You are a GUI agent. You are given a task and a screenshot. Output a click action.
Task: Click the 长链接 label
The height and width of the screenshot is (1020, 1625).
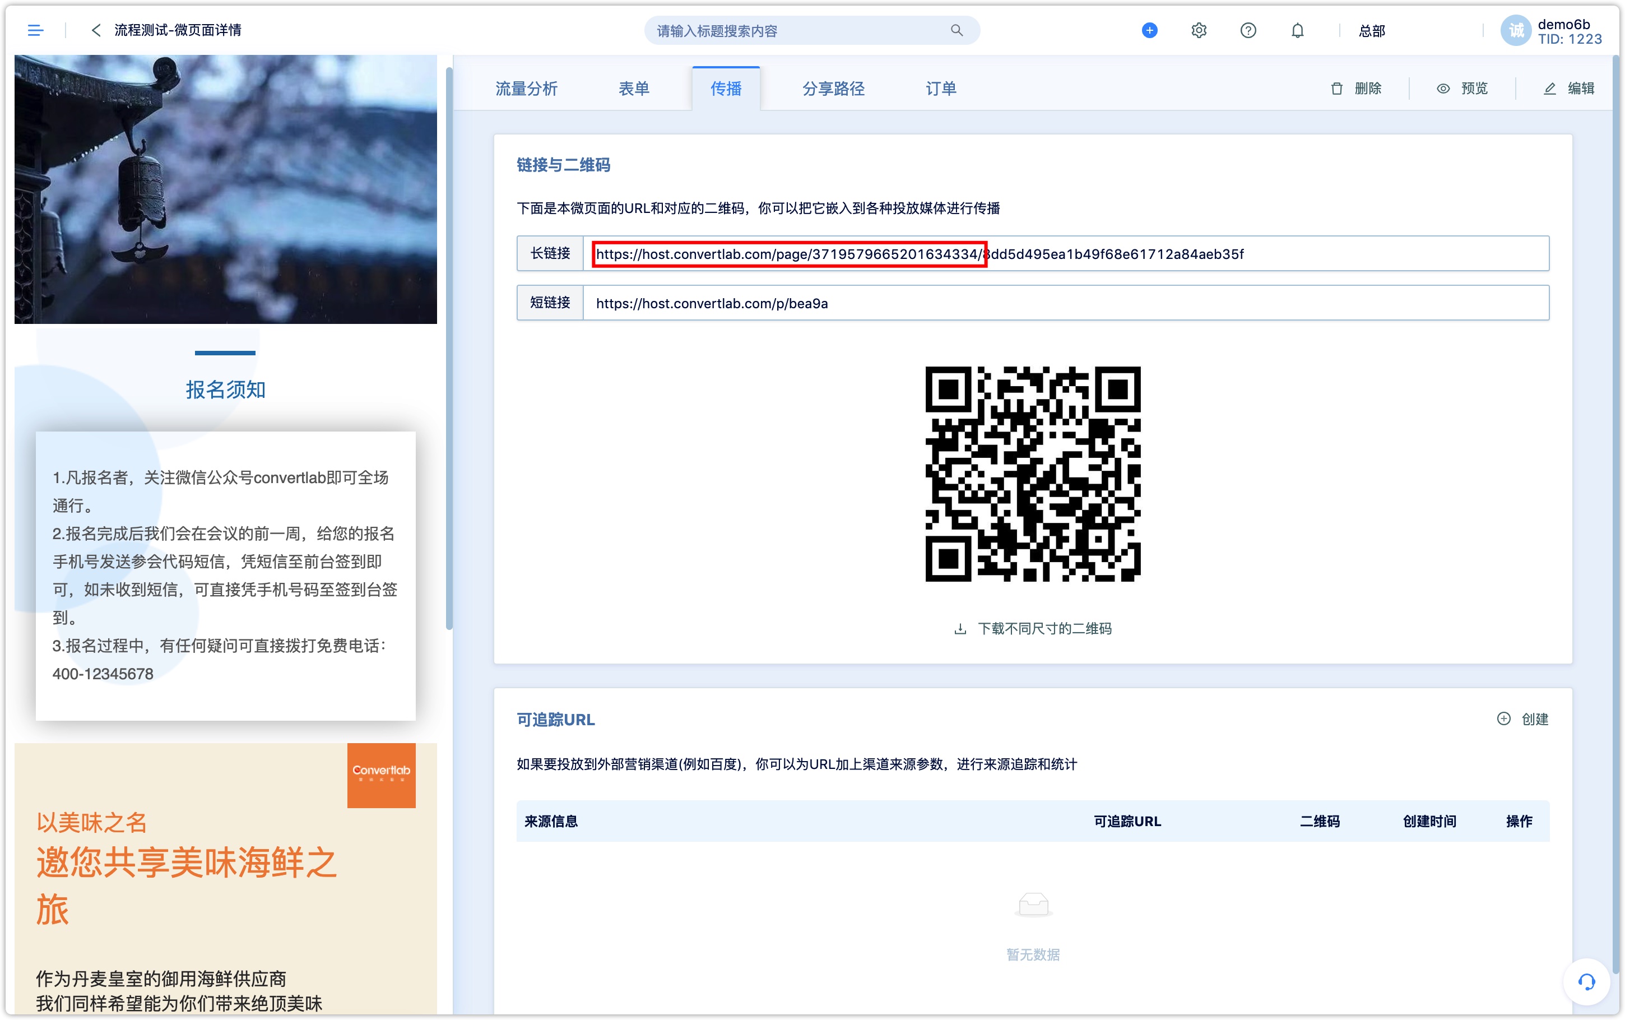point(550,254)
